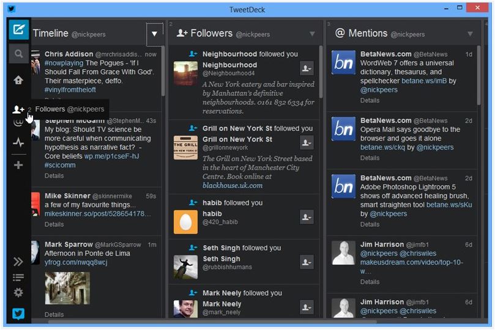
Task: Click the BetaNews avatar on Lightroom 5 tweet
Action: pyautogui.click(x=343, y=186)
